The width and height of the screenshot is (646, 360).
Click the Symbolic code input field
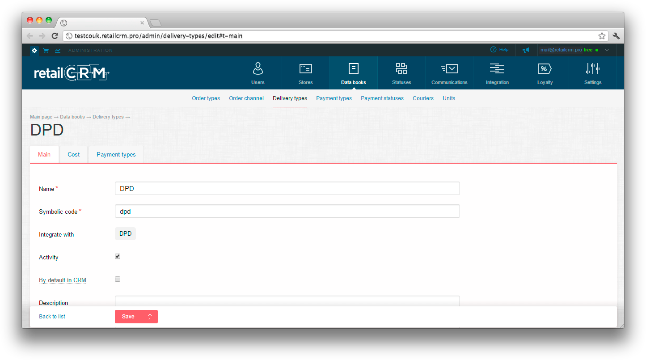(287, 212)
